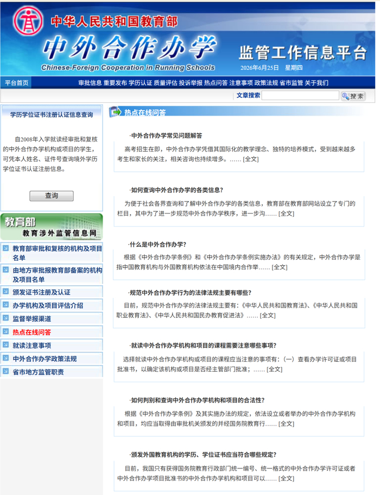This screenshot has width=380, height=495.
Task: Open article 颁发外国教育机构的学历、学位证书应当符合哪些规定?
Action: pyautogui.click(x=203, y=455)
